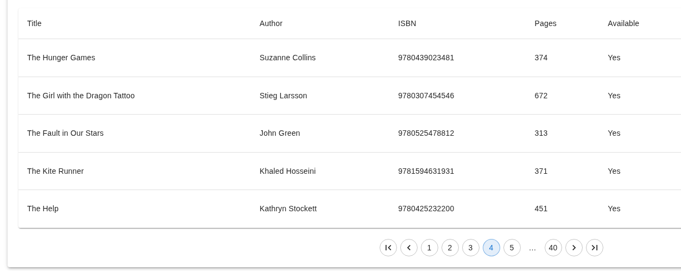681x271 pixels.
Task: Jump to page 40
Action: 553,248
